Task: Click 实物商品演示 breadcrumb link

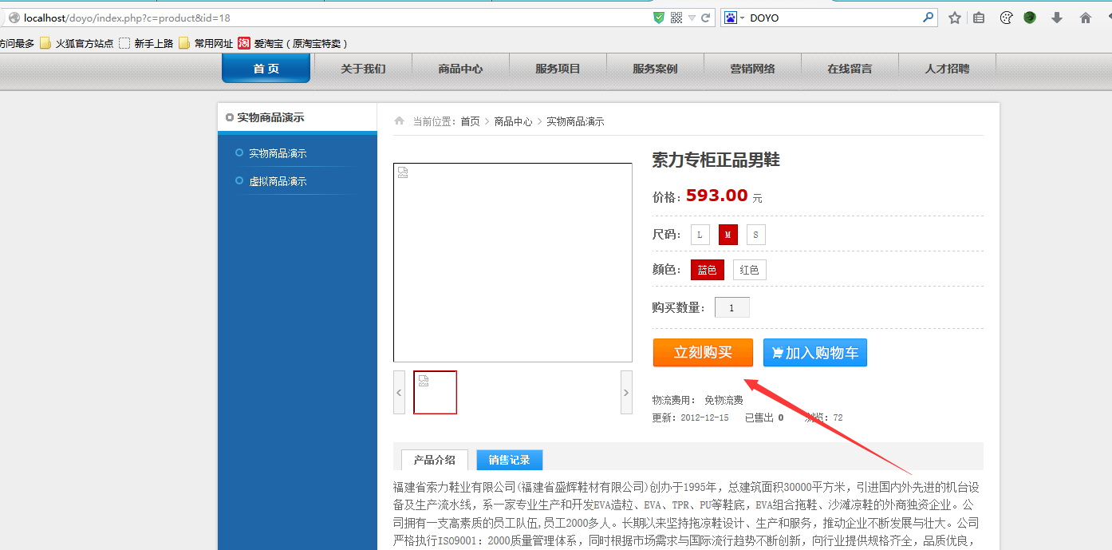Action: coord(575,121)
